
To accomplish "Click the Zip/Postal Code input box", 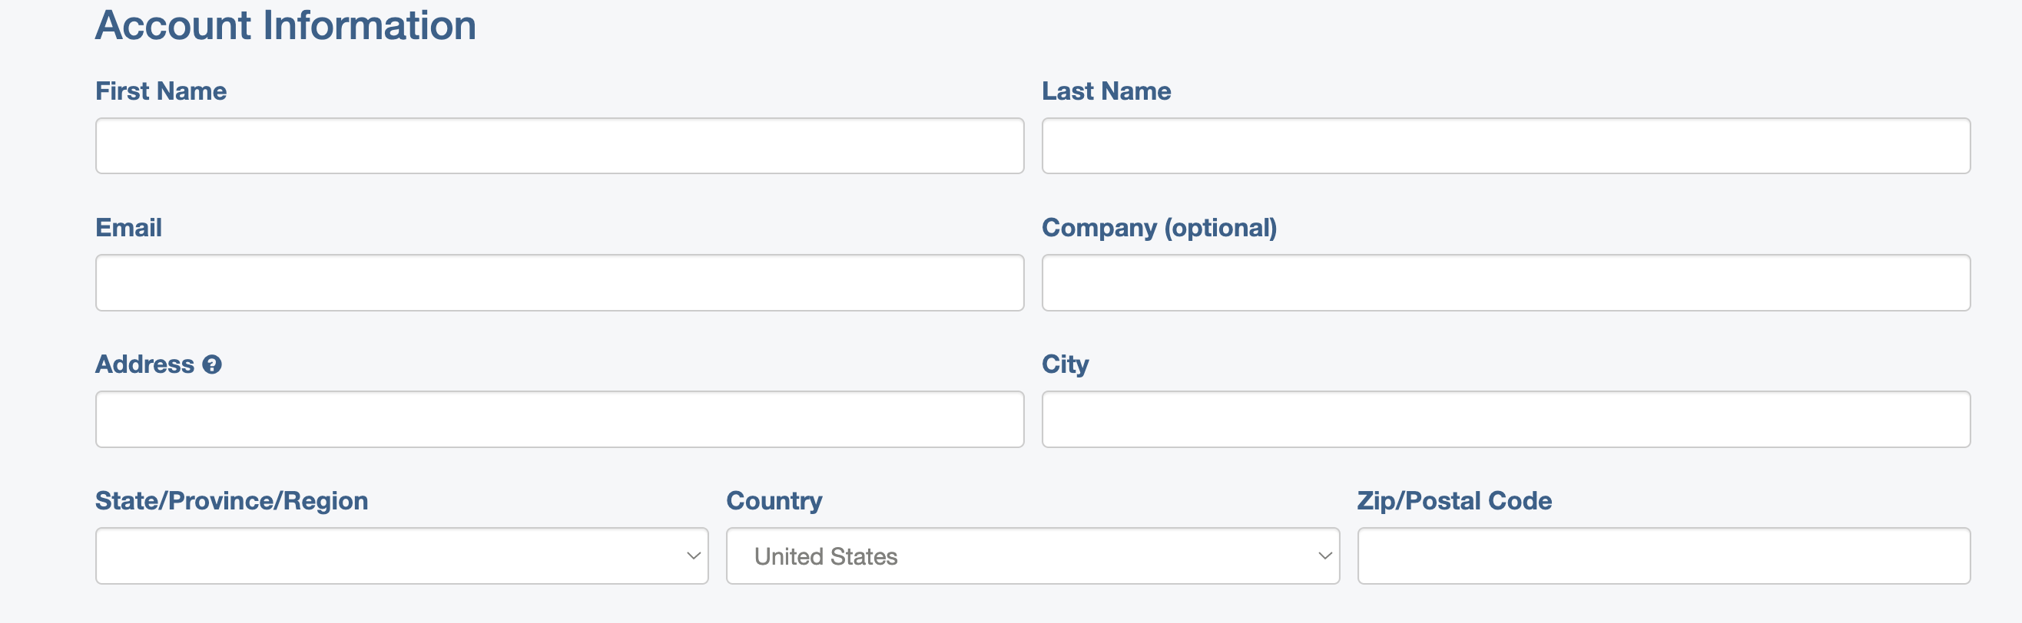I will click(x=1663, y=555).
